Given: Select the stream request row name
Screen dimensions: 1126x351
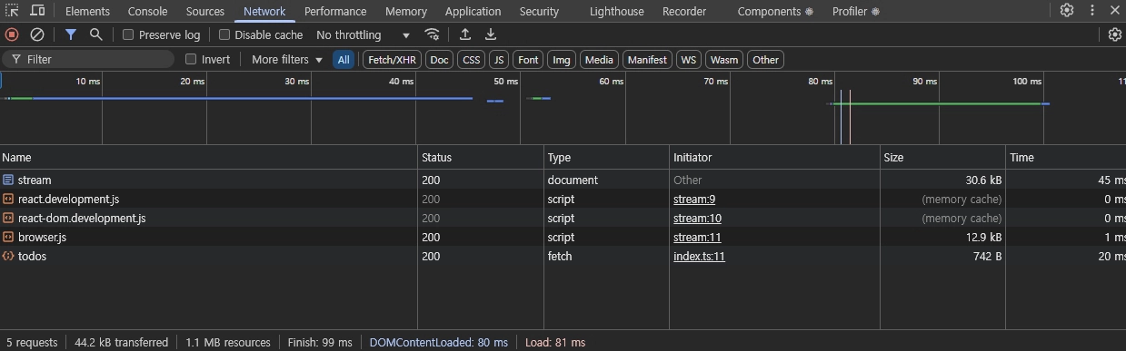Looking at the screenshot, I should point(35,180).
